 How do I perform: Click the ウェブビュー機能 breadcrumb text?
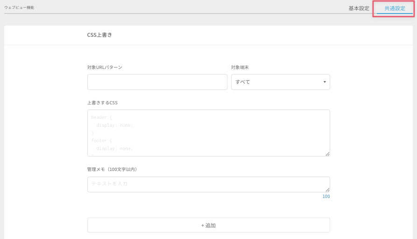19,7
